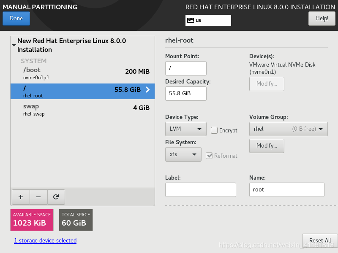Click Modify under Device(s)
Image resolution: width=338 pixels, height=253 pixels.
(x=267, y=84)
